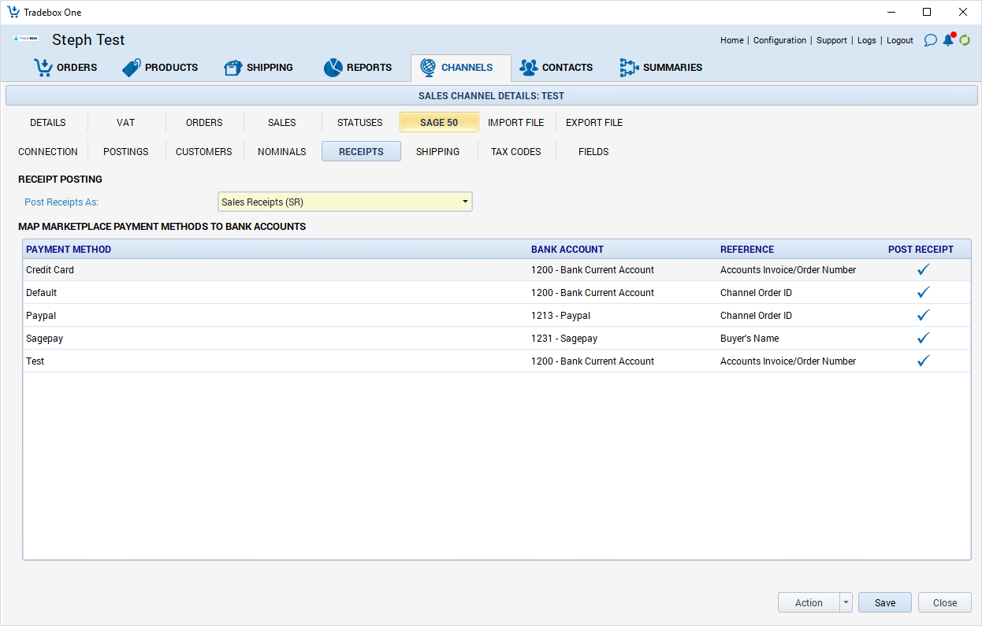Open Reports via the pie chart icon
The width and height of the screenshot is (982, 626).
(333, 68)
